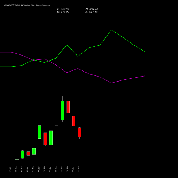The image size is (178, 178).
Task: Click the green candlestick for 04 Mar
Action: pyautogui.click(x=22, y=155)
